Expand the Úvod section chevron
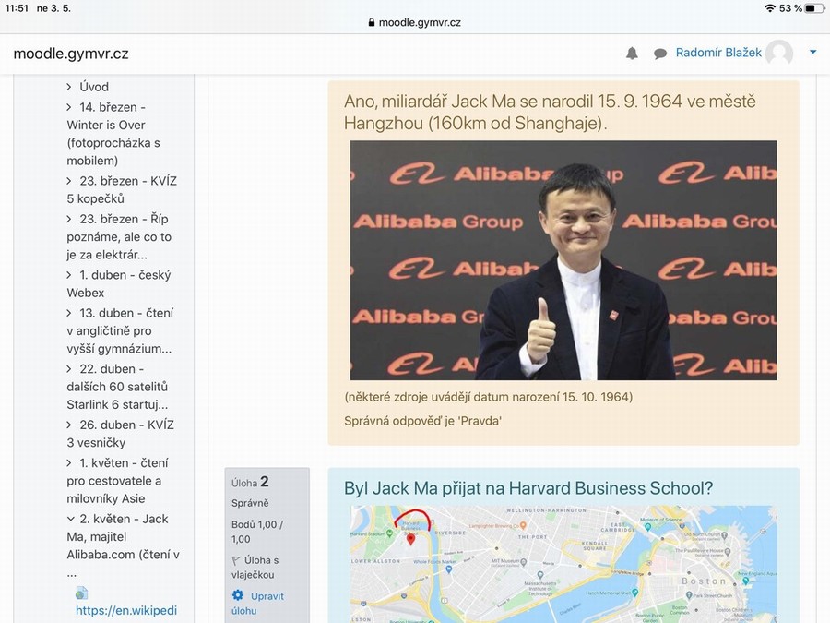Image resolution: width=830 pixels, height=623 pixels. [x=69, y=87]
